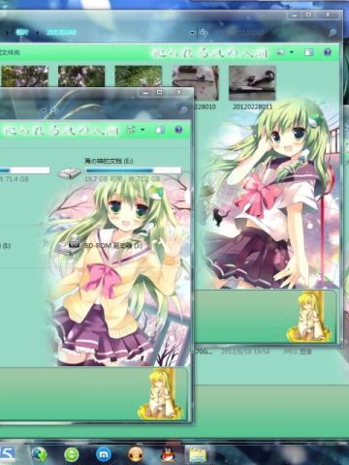Viewport: 349px width, 465px height.
Task: Select the 201202A0 breadcrumb folder
Action: click(61, 32)
